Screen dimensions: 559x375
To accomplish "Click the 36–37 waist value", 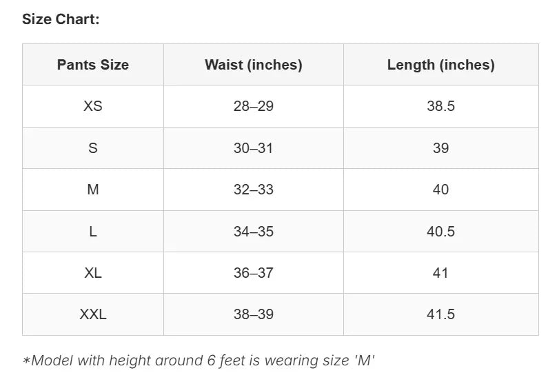I will 254,273.
